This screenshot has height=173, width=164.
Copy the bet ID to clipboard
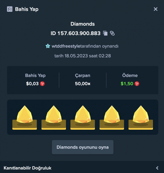coord(105,33)
